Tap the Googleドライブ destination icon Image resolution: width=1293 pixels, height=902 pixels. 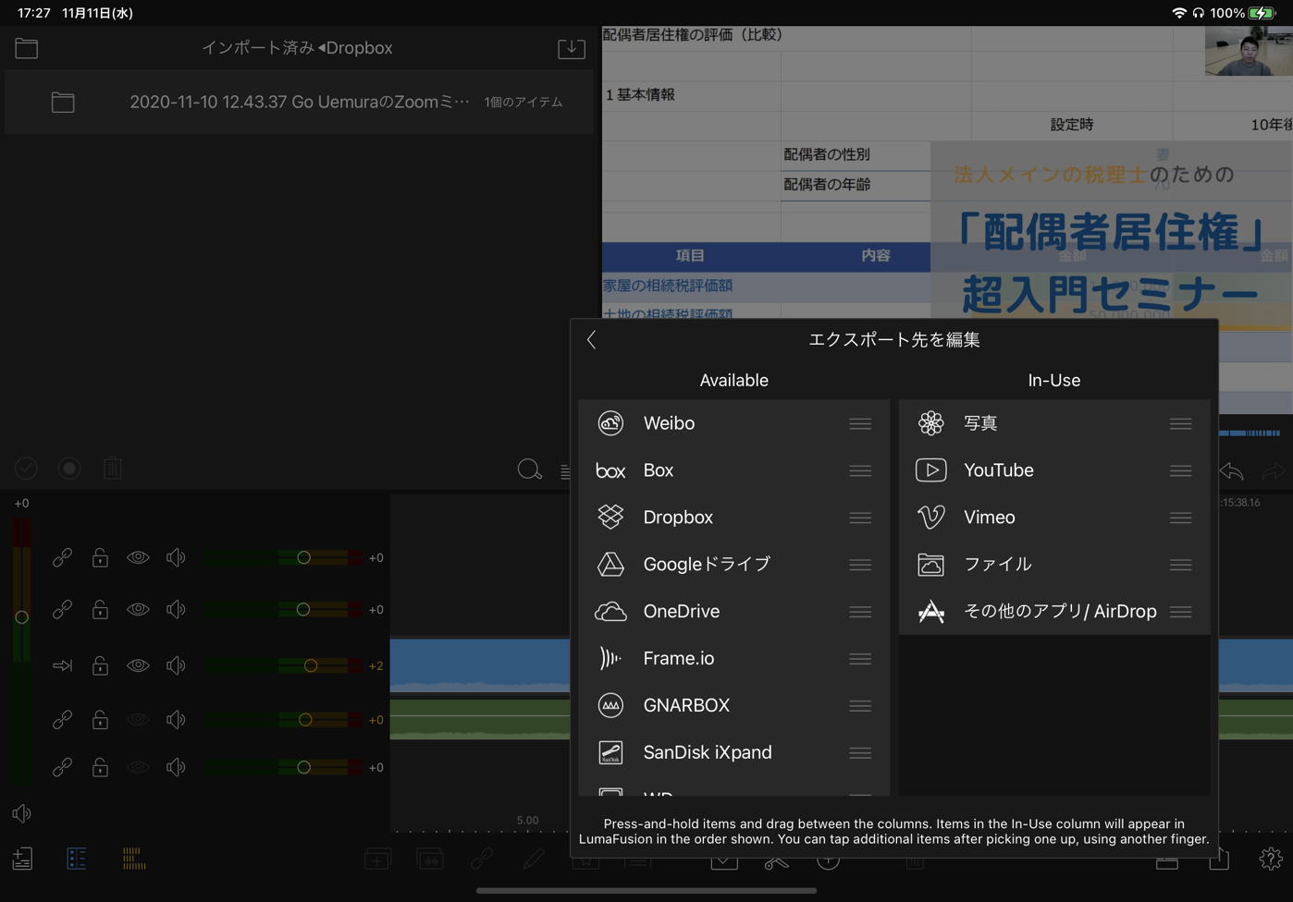pyautogui.click(x=610, y=564)
